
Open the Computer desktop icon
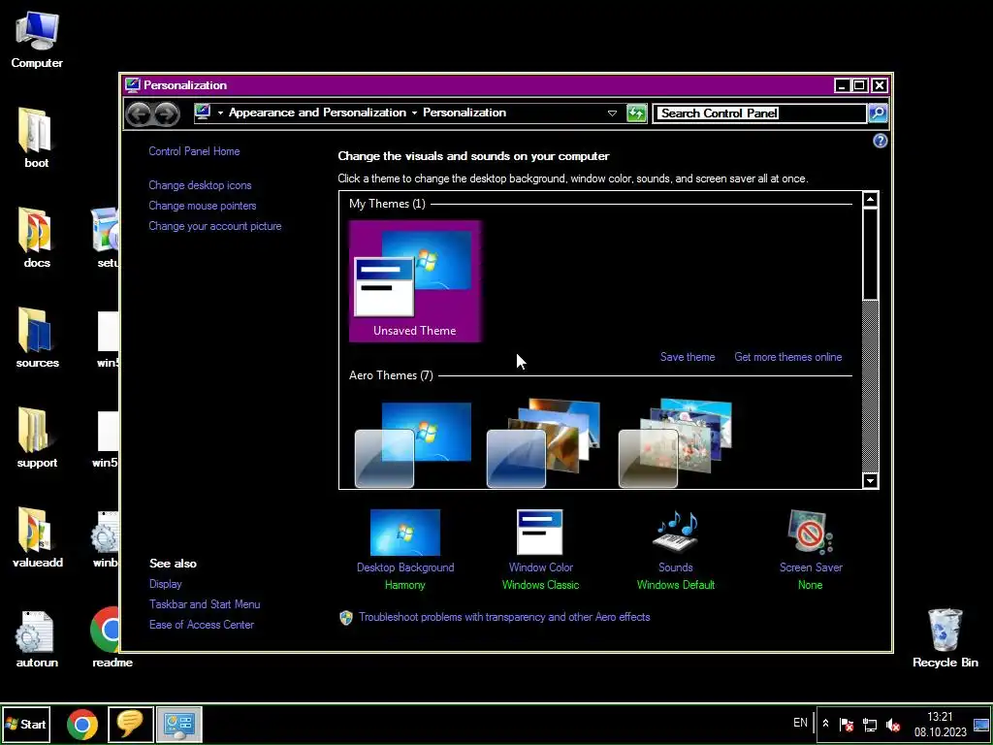click(37, 39)
